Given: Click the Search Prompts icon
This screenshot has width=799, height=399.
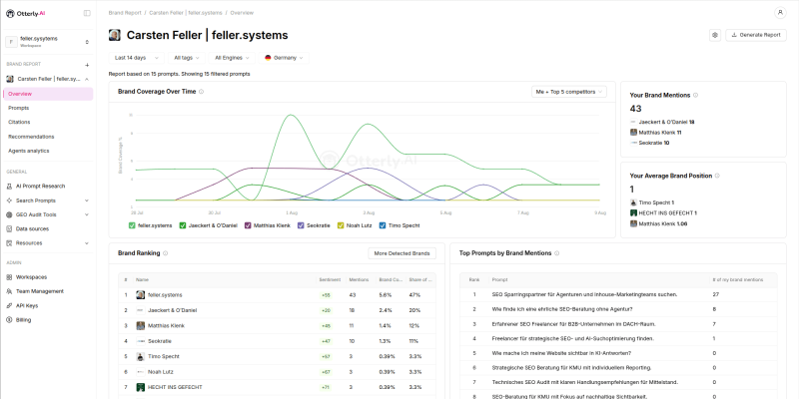Looking at the screenshot, I should [x=10, y=200].
